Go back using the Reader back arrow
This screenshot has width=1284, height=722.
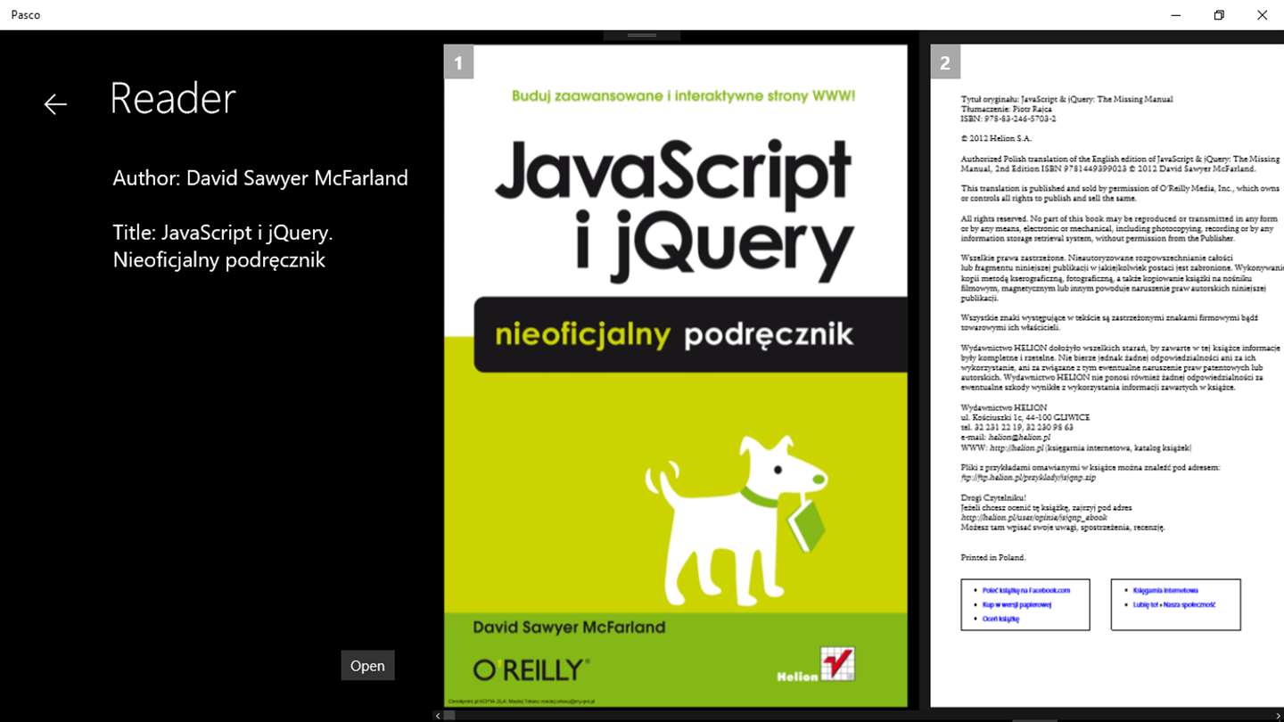pyautogui.click(x=55, y=104)
